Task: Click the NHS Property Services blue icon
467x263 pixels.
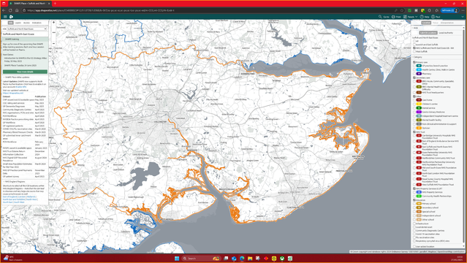Action: pos(419,192)
